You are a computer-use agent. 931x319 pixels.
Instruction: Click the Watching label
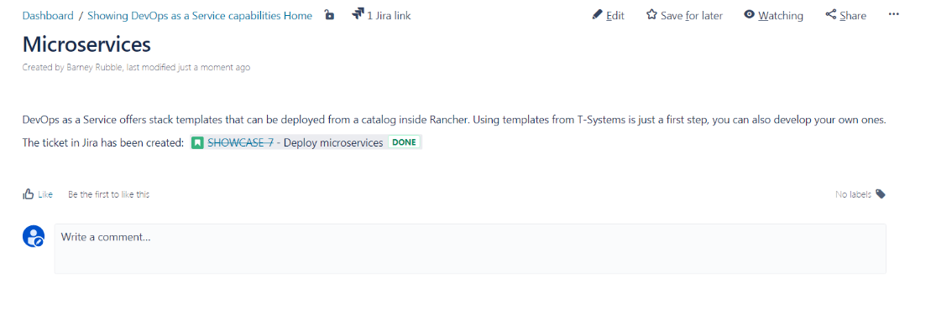(x=781, y=16)
